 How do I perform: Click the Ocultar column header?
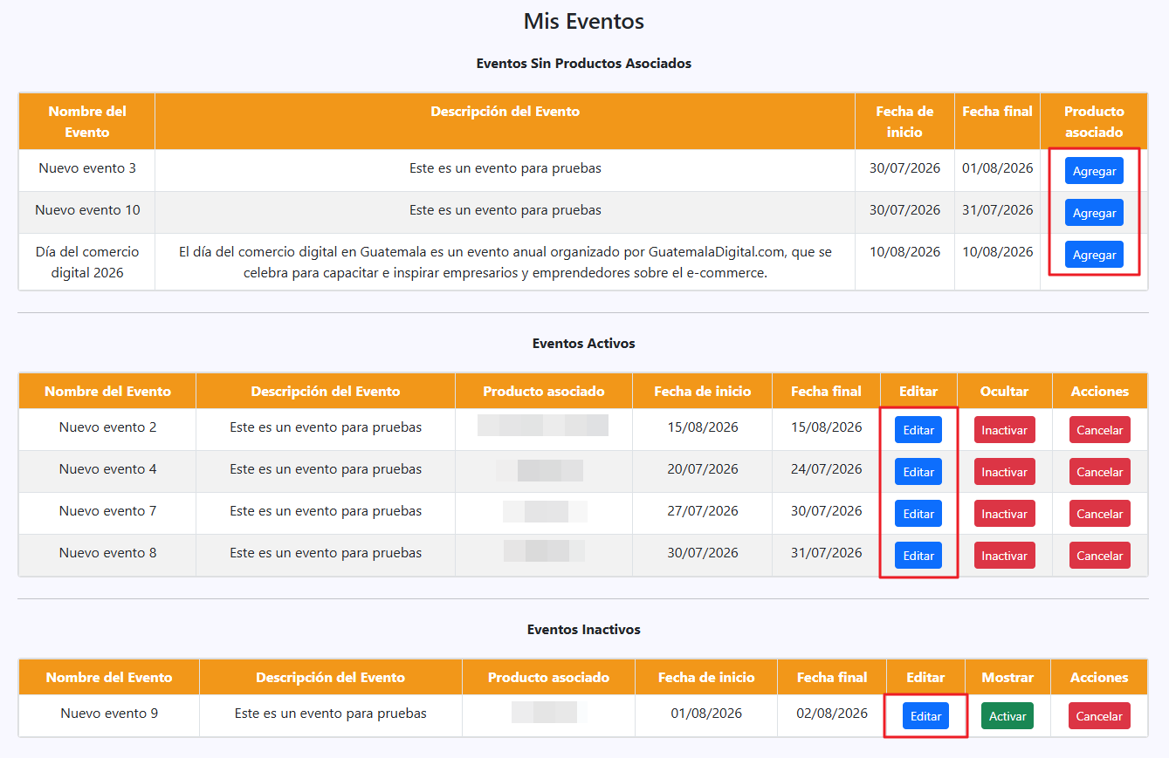click(x=1004, y=392)
